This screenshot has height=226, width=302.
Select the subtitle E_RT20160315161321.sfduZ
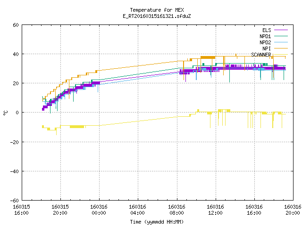pos(157,16)
